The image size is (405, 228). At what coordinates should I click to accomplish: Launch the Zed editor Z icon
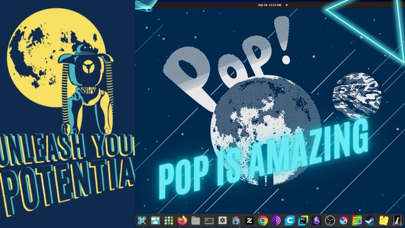tap(249, 221)
